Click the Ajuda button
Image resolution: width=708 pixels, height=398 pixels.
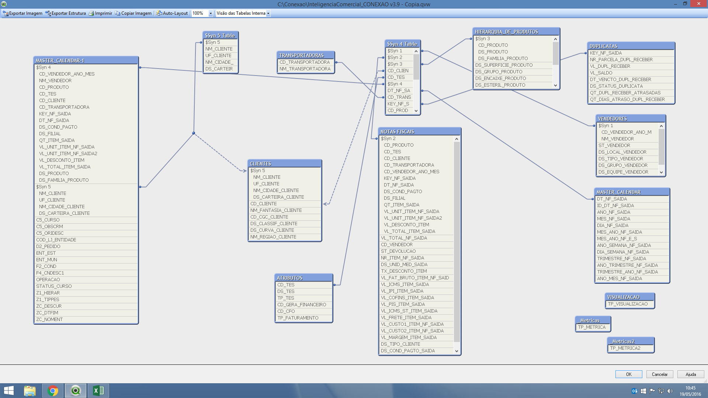[691, 374]
